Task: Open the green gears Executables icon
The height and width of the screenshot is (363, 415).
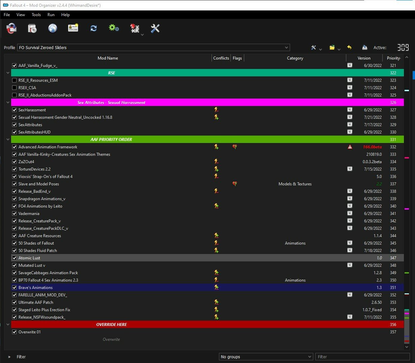Action: [114, 28]
